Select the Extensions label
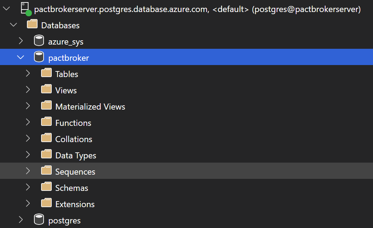This screenshot has width=373, height=228. coord(75,204)
